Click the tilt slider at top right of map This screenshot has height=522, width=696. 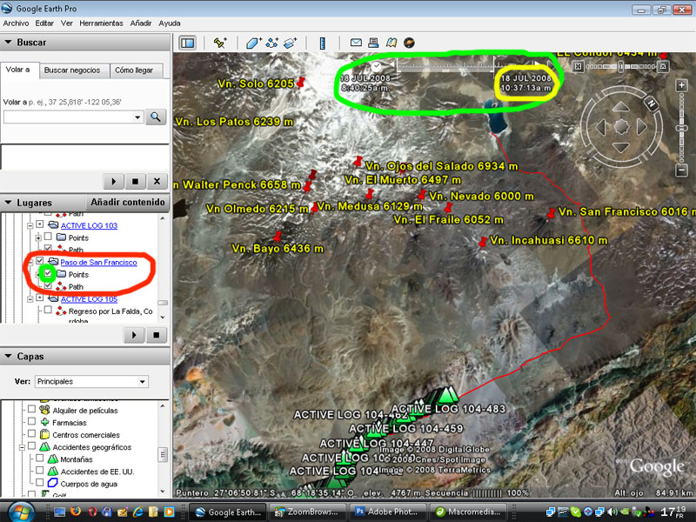click(x=620, y=67)
